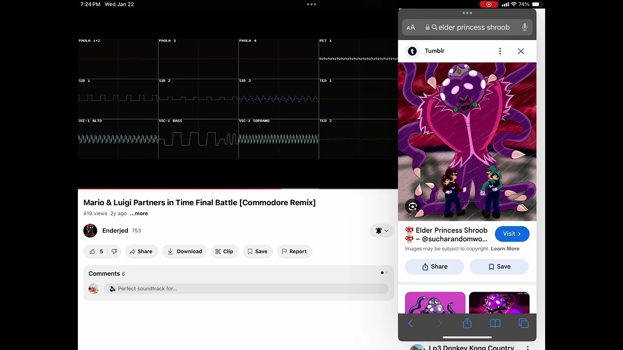This screenshot has width=623, height=350.
Task: Save the image result
Action: [499, 266]
